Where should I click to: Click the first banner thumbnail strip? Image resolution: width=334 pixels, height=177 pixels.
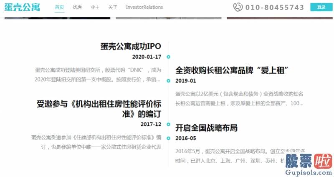(x=57, y=18)
